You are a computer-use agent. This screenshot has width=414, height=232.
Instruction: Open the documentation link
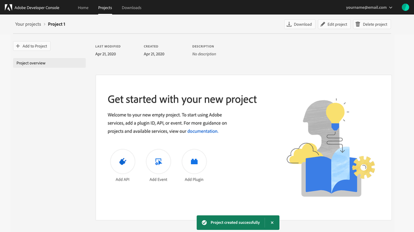tap(203, 131)
